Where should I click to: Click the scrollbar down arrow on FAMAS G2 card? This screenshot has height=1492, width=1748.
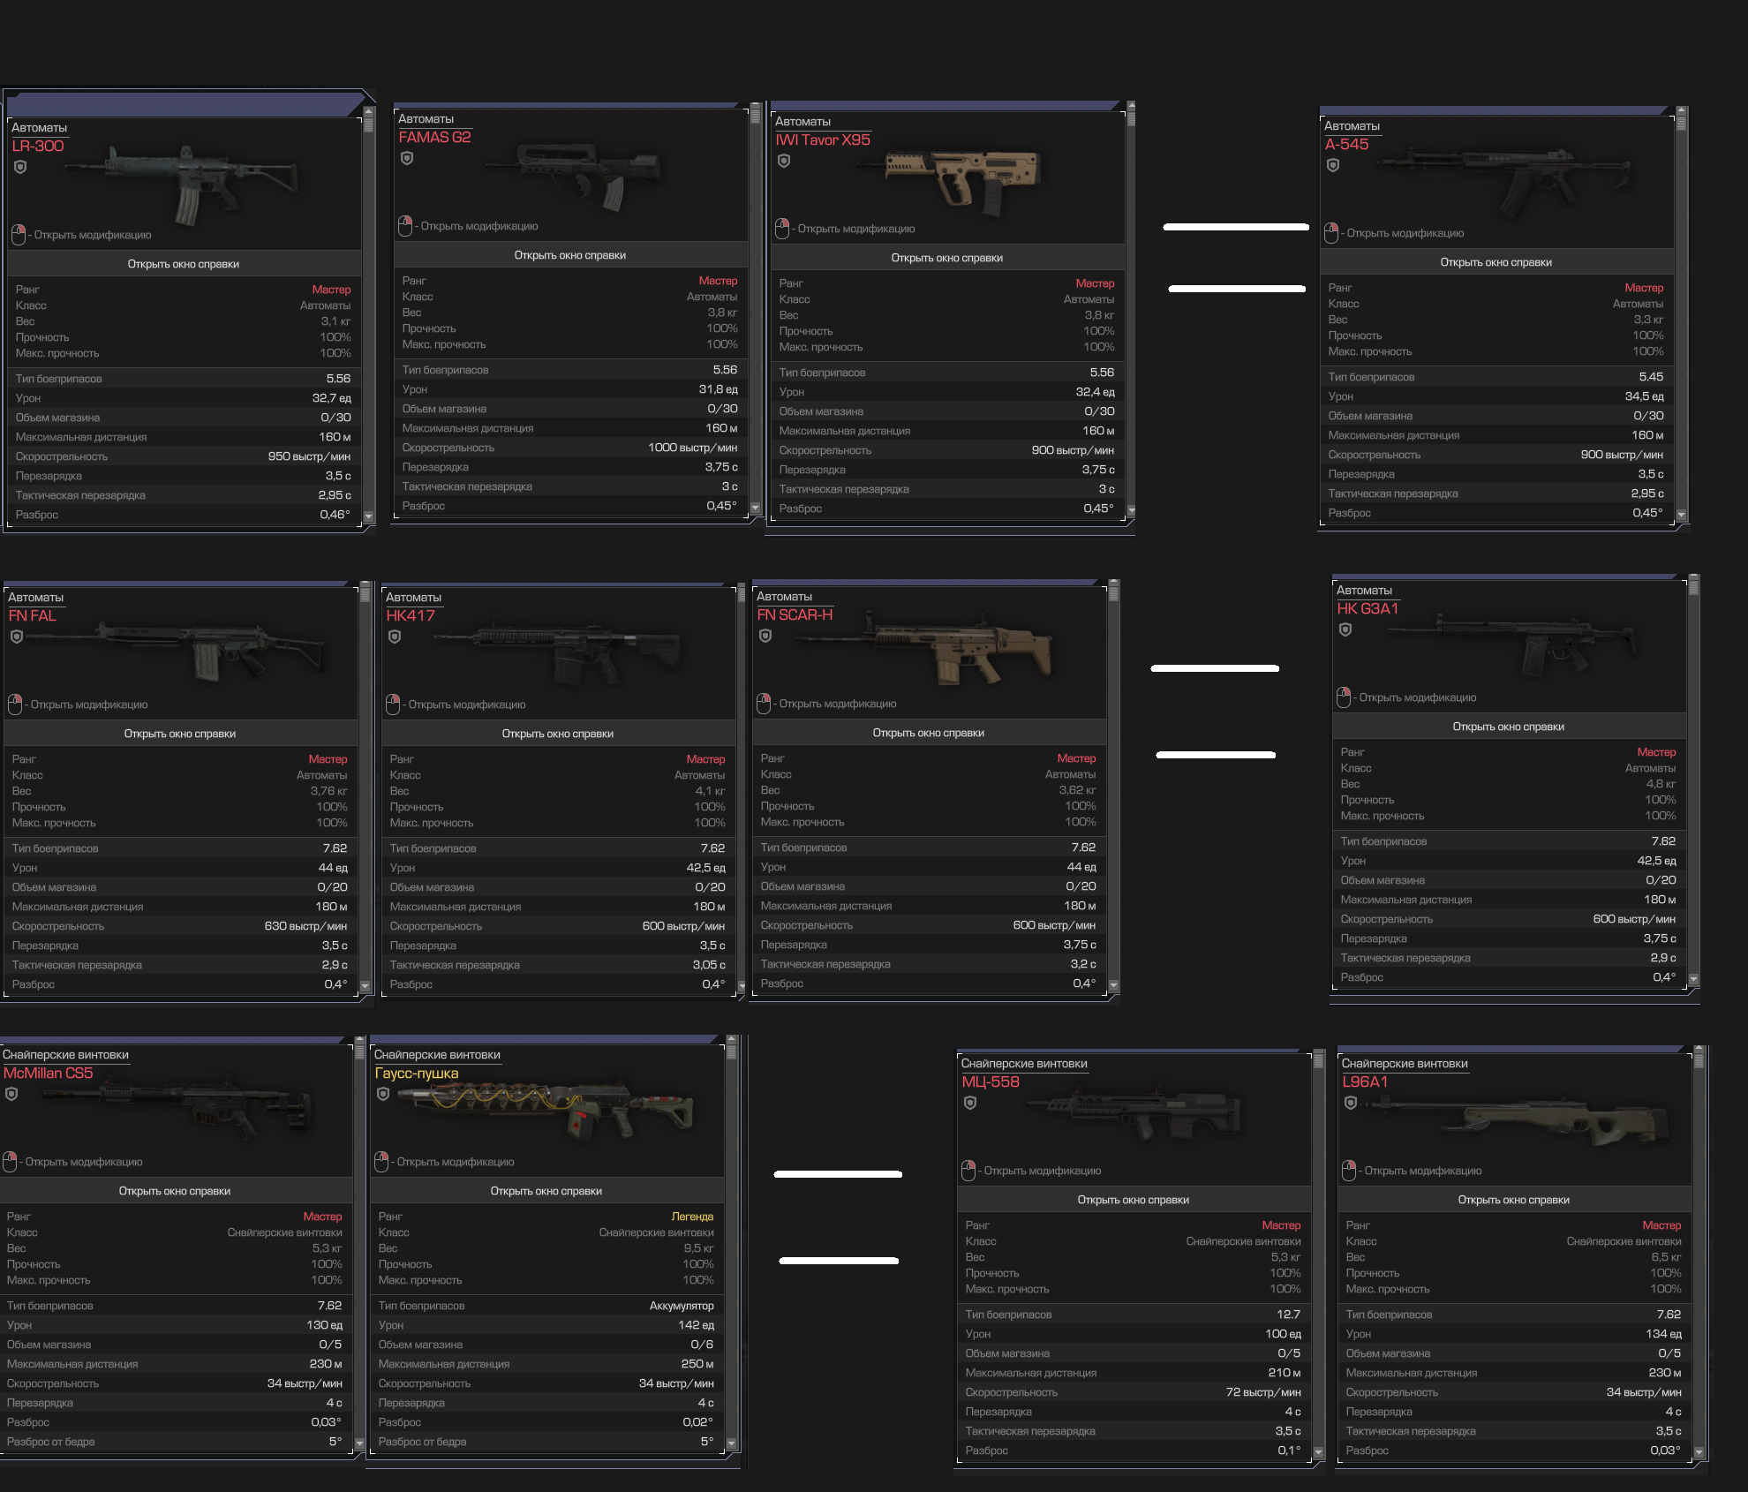tap(755, 508)
